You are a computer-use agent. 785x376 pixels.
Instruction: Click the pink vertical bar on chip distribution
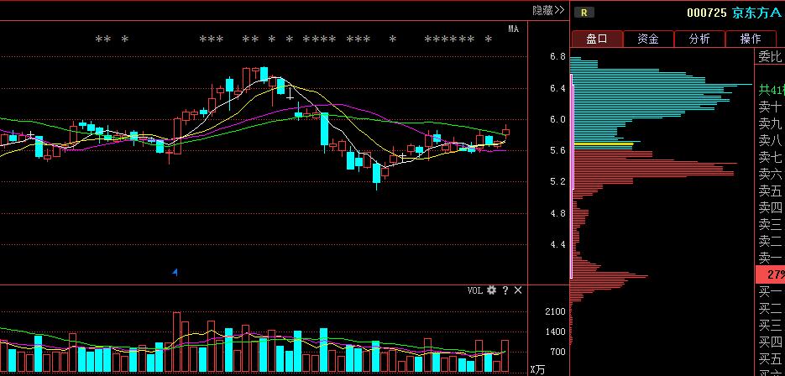[x=572, y=176]
